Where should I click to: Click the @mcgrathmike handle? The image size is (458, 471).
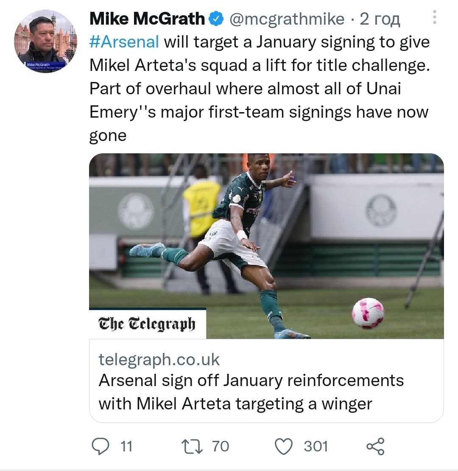287,19
